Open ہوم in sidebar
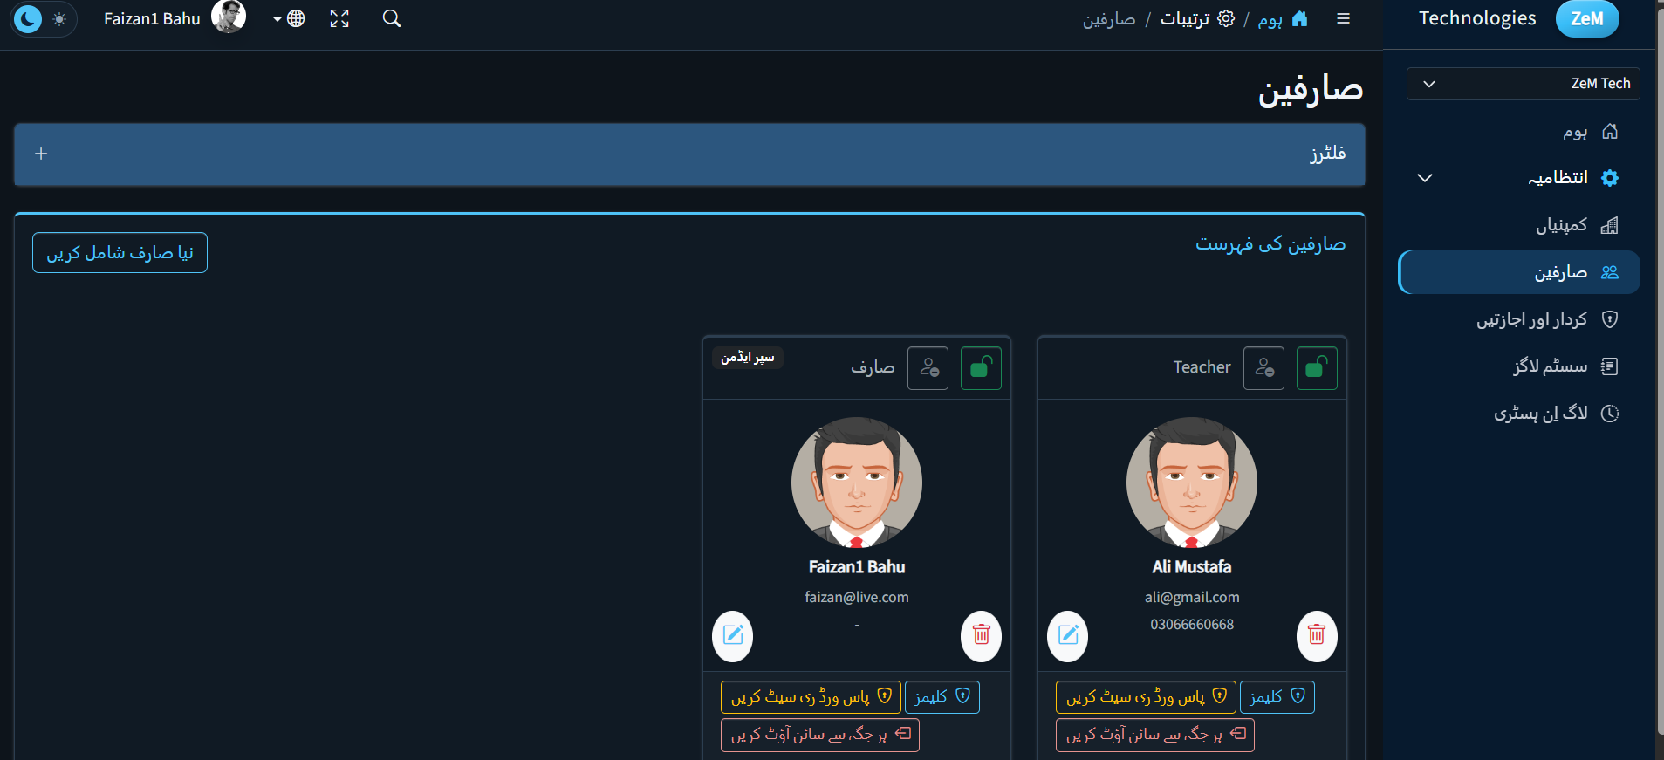This screenshot has height=760, width=1664. (x=1519, y=132)
